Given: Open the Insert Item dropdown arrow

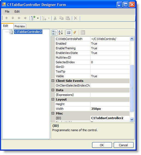Looking at the screenshot, I should [49, 18].
